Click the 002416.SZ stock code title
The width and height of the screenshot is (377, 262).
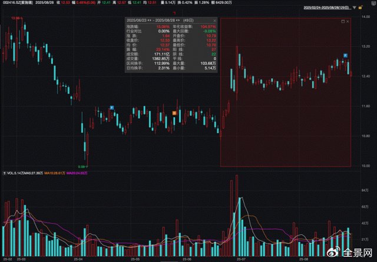18,2
